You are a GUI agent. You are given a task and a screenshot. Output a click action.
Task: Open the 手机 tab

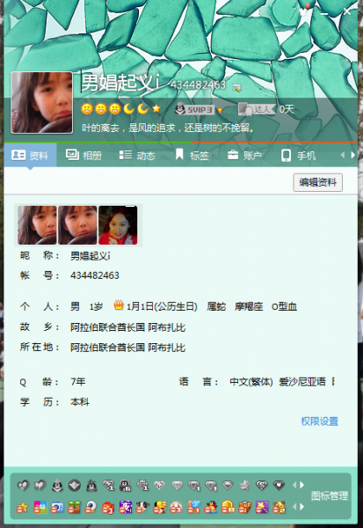[299, 155]
